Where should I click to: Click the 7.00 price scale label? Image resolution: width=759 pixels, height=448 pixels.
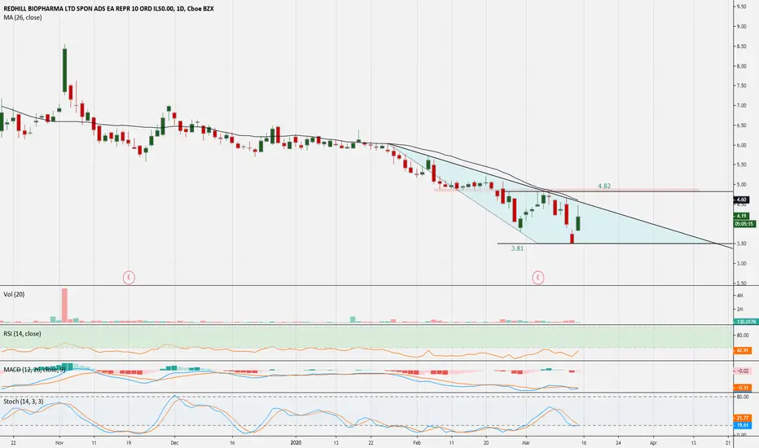(x=741, y=106)
